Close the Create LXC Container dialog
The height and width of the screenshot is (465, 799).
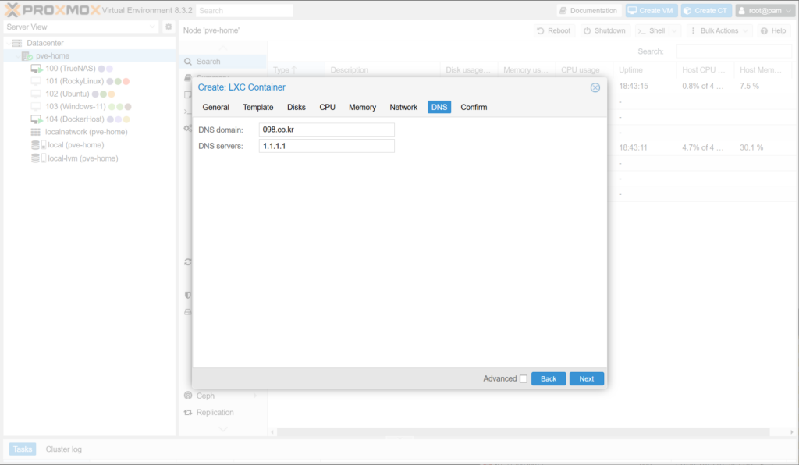595,87
